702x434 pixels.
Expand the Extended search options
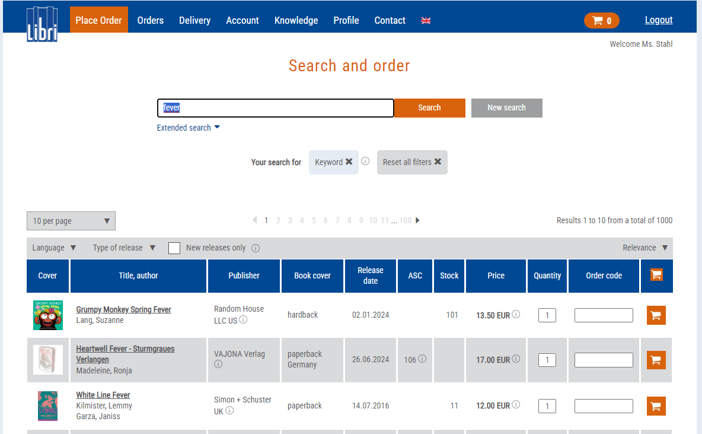tap(188, 128)
